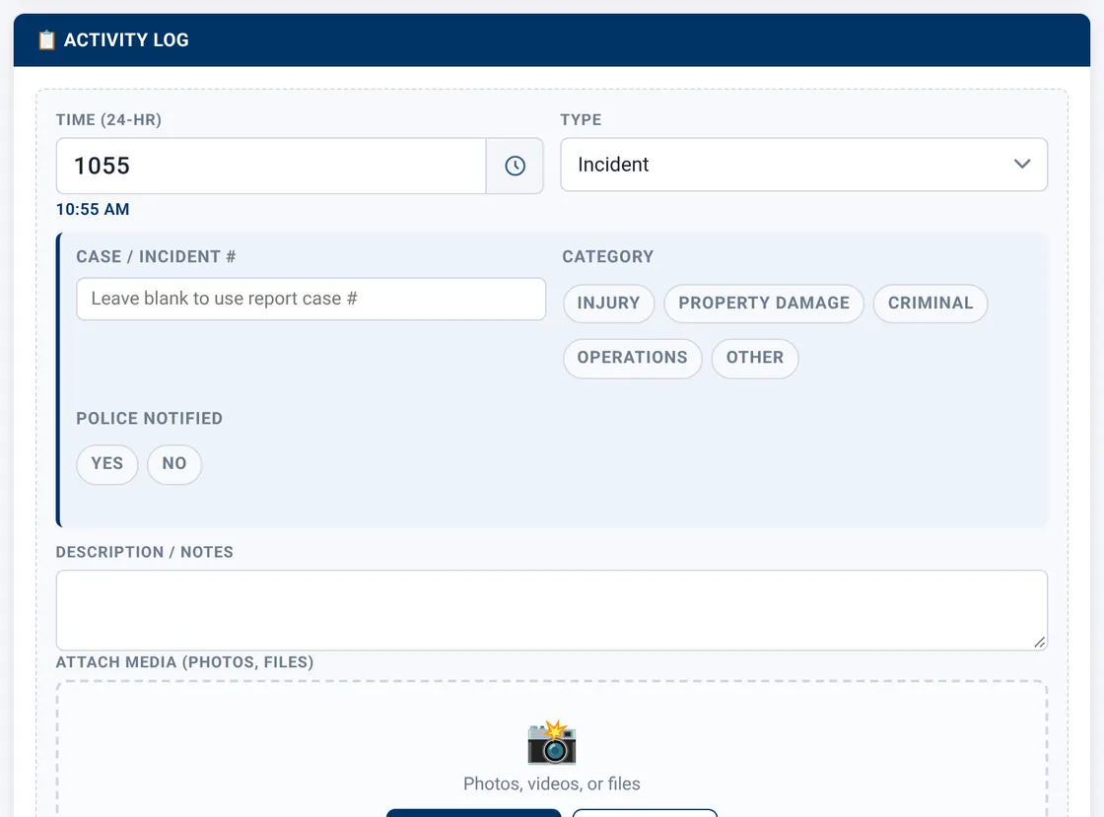Select the Property Damage category chip

pos(763,304)
